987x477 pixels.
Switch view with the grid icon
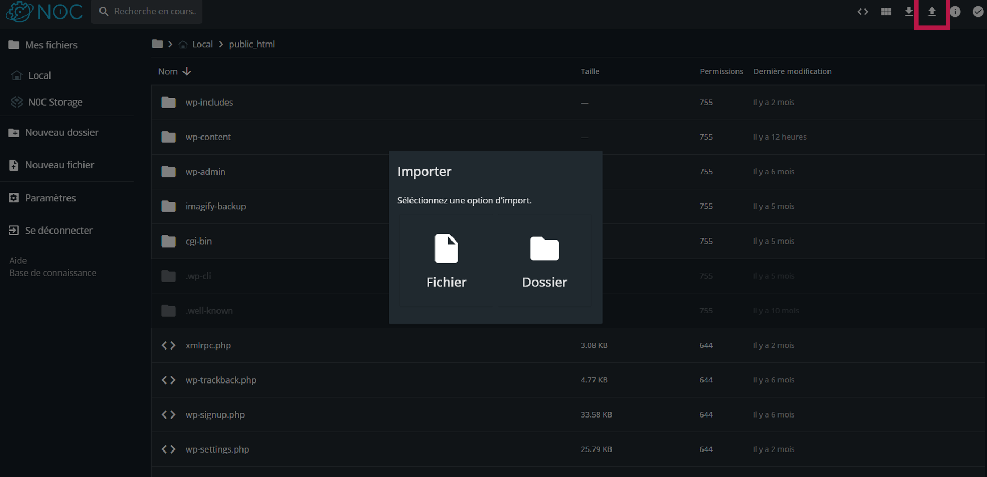tap(886, 12)
